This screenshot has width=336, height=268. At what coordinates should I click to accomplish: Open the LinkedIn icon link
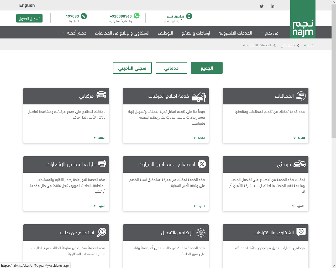(x=272, y=6)
